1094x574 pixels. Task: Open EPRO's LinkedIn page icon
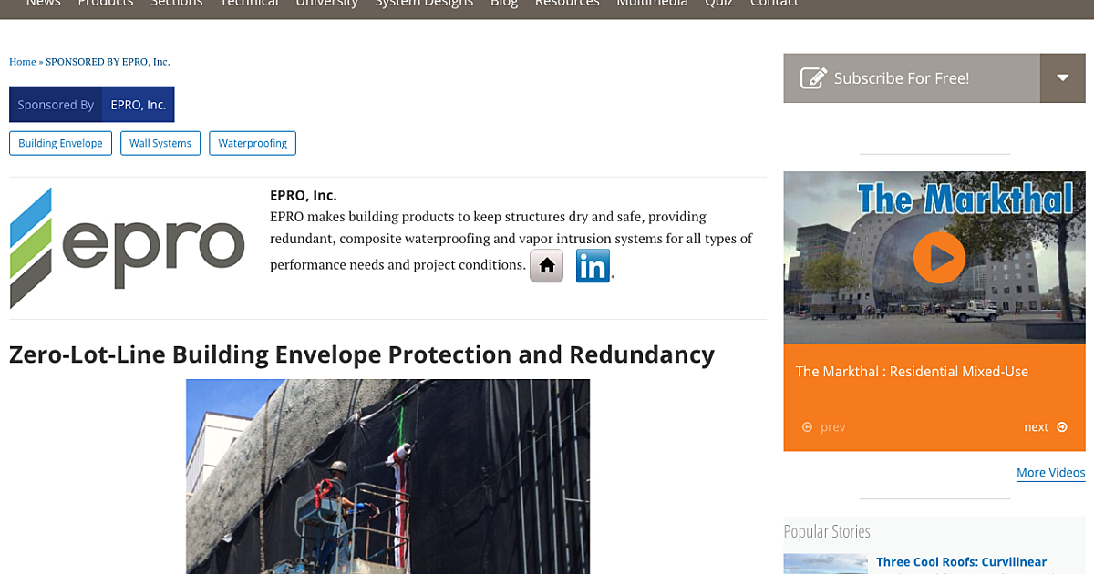593,266
